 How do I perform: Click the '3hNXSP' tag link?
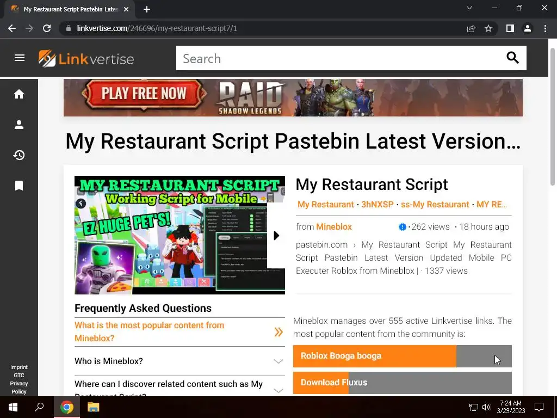point(377,205)
